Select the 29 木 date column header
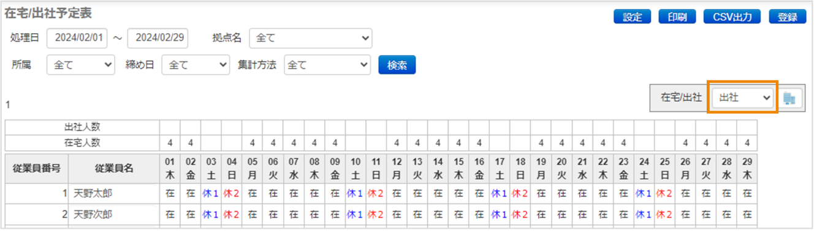817x233 pixels. click(747, 169)
